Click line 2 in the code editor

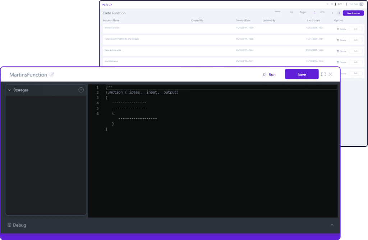[141, 92]
